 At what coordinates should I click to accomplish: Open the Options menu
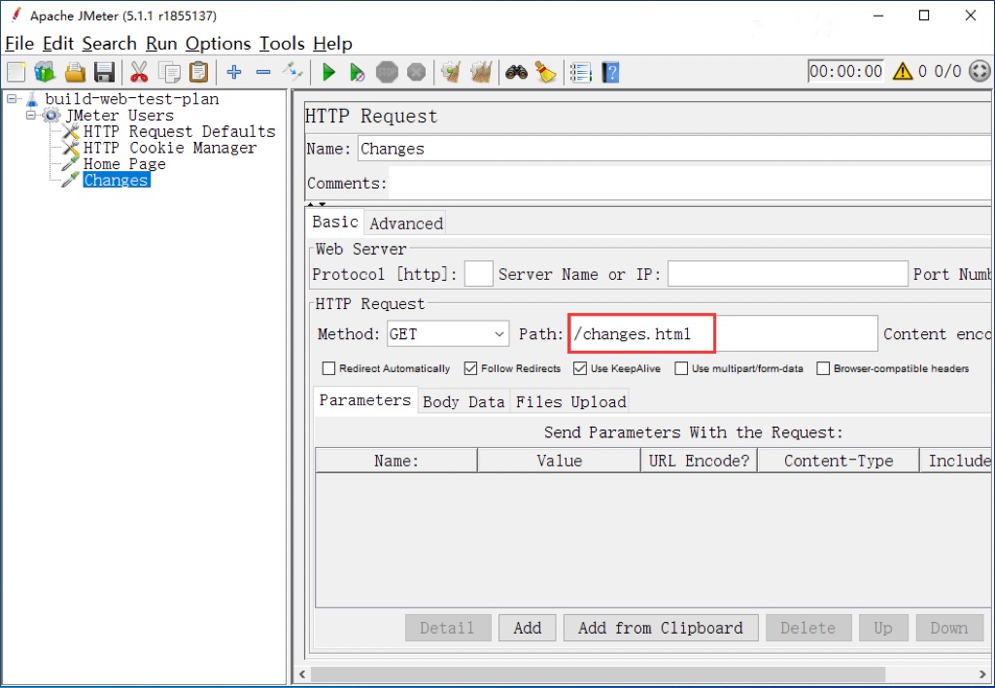[219, 44]
